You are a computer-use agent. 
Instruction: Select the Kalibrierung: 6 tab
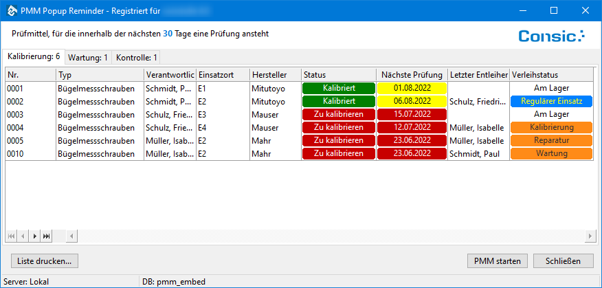[34, 57]
